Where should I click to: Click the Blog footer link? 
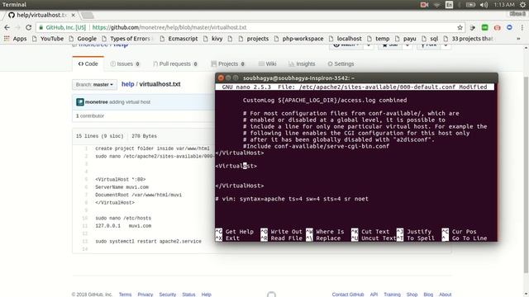428,295
